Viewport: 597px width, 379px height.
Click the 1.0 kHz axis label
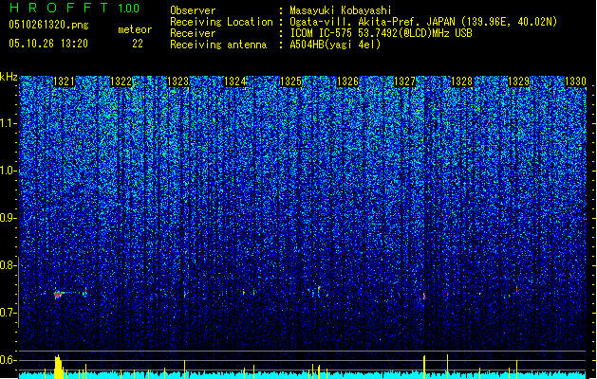click(x=8, y=171)
